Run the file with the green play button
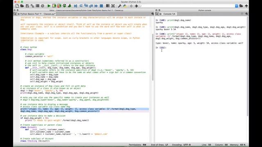The height and width of the screenshot is (147, 262). click(x=49, y=6)
